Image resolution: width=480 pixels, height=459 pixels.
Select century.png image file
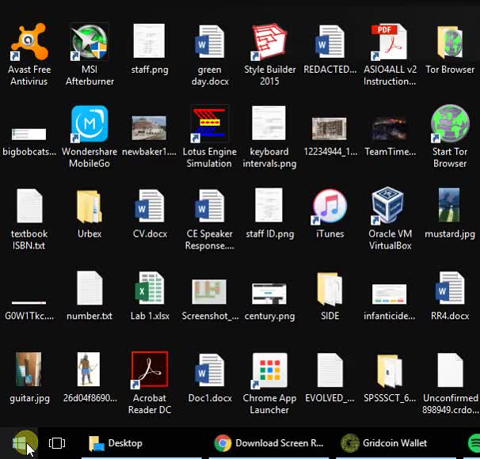pos(269,294)
